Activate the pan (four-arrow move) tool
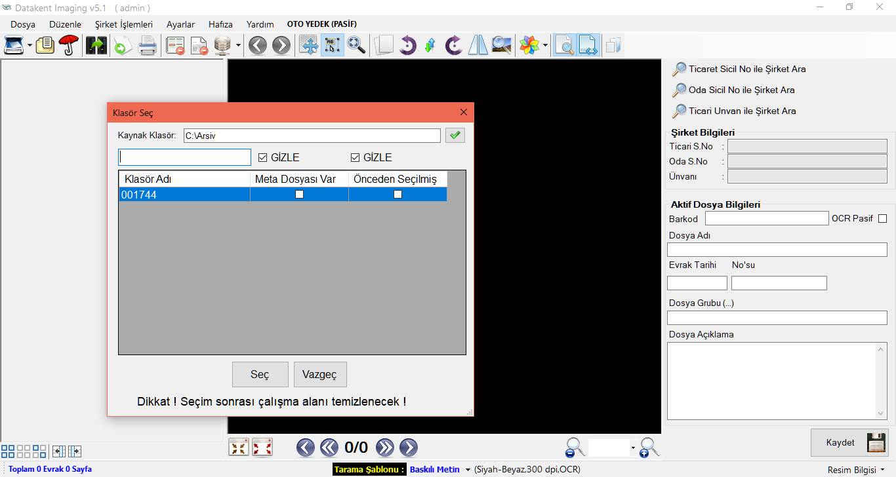 309,45
